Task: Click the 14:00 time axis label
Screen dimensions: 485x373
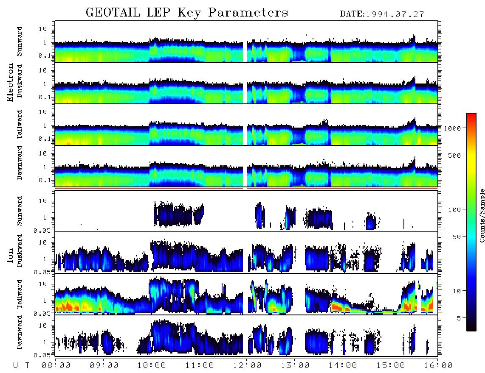Action: [x=343, y=365]
